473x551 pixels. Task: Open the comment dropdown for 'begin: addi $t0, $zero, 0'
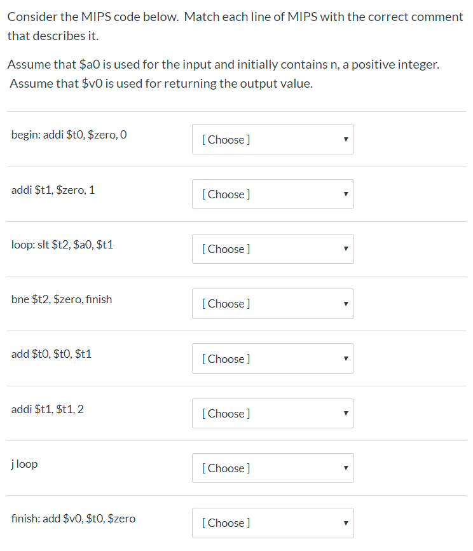tap(273, 139)
